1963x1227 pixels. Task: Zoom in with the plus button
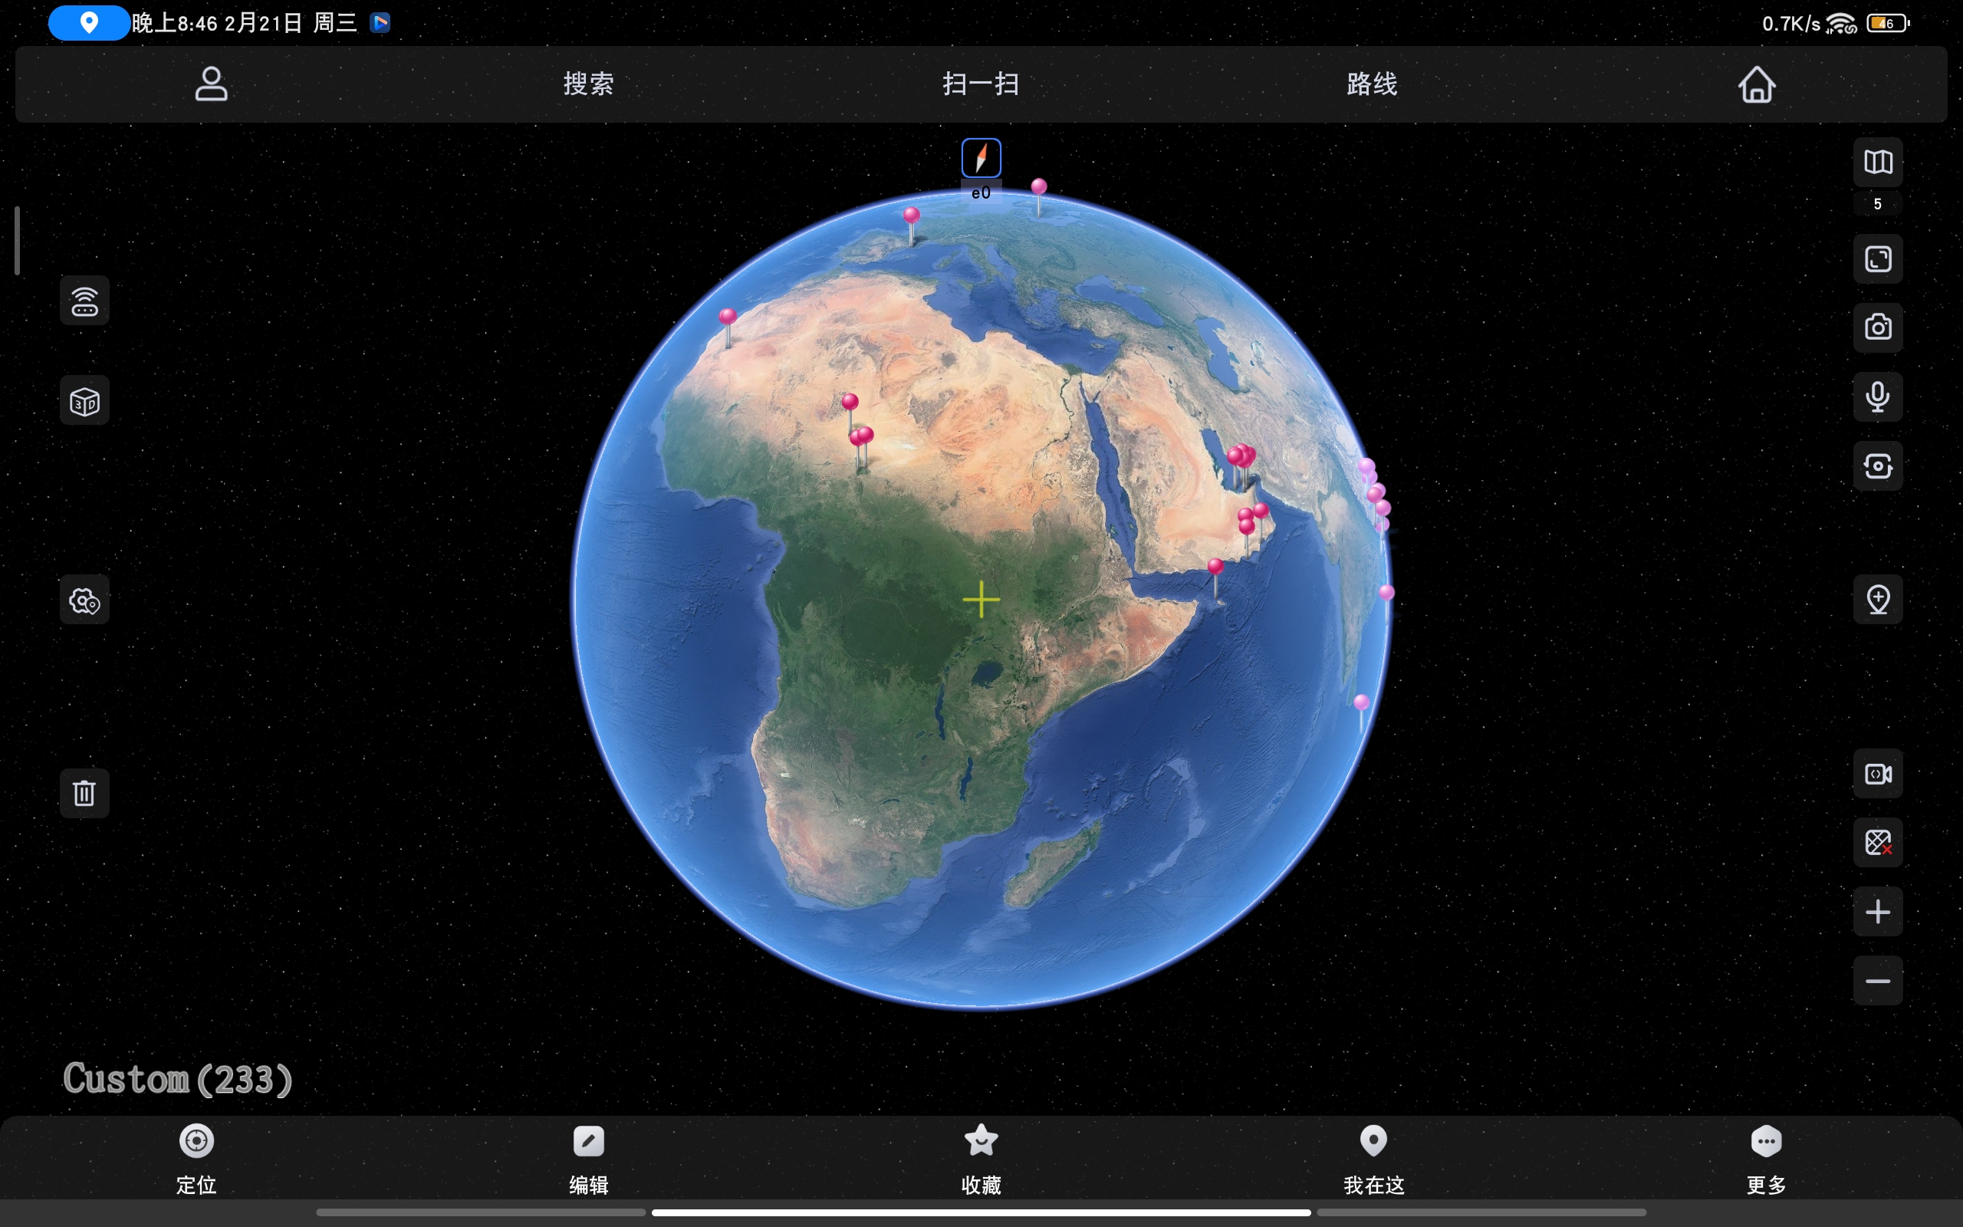point(1878,912)
